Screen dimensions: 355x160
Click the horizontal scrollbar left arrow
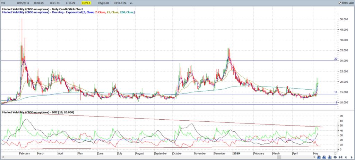[3, 157]
